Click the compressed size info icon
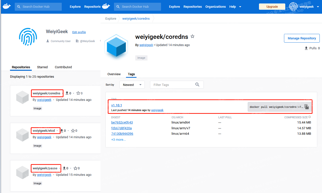This screenshot has width=322, height=193. click(310, 117)
